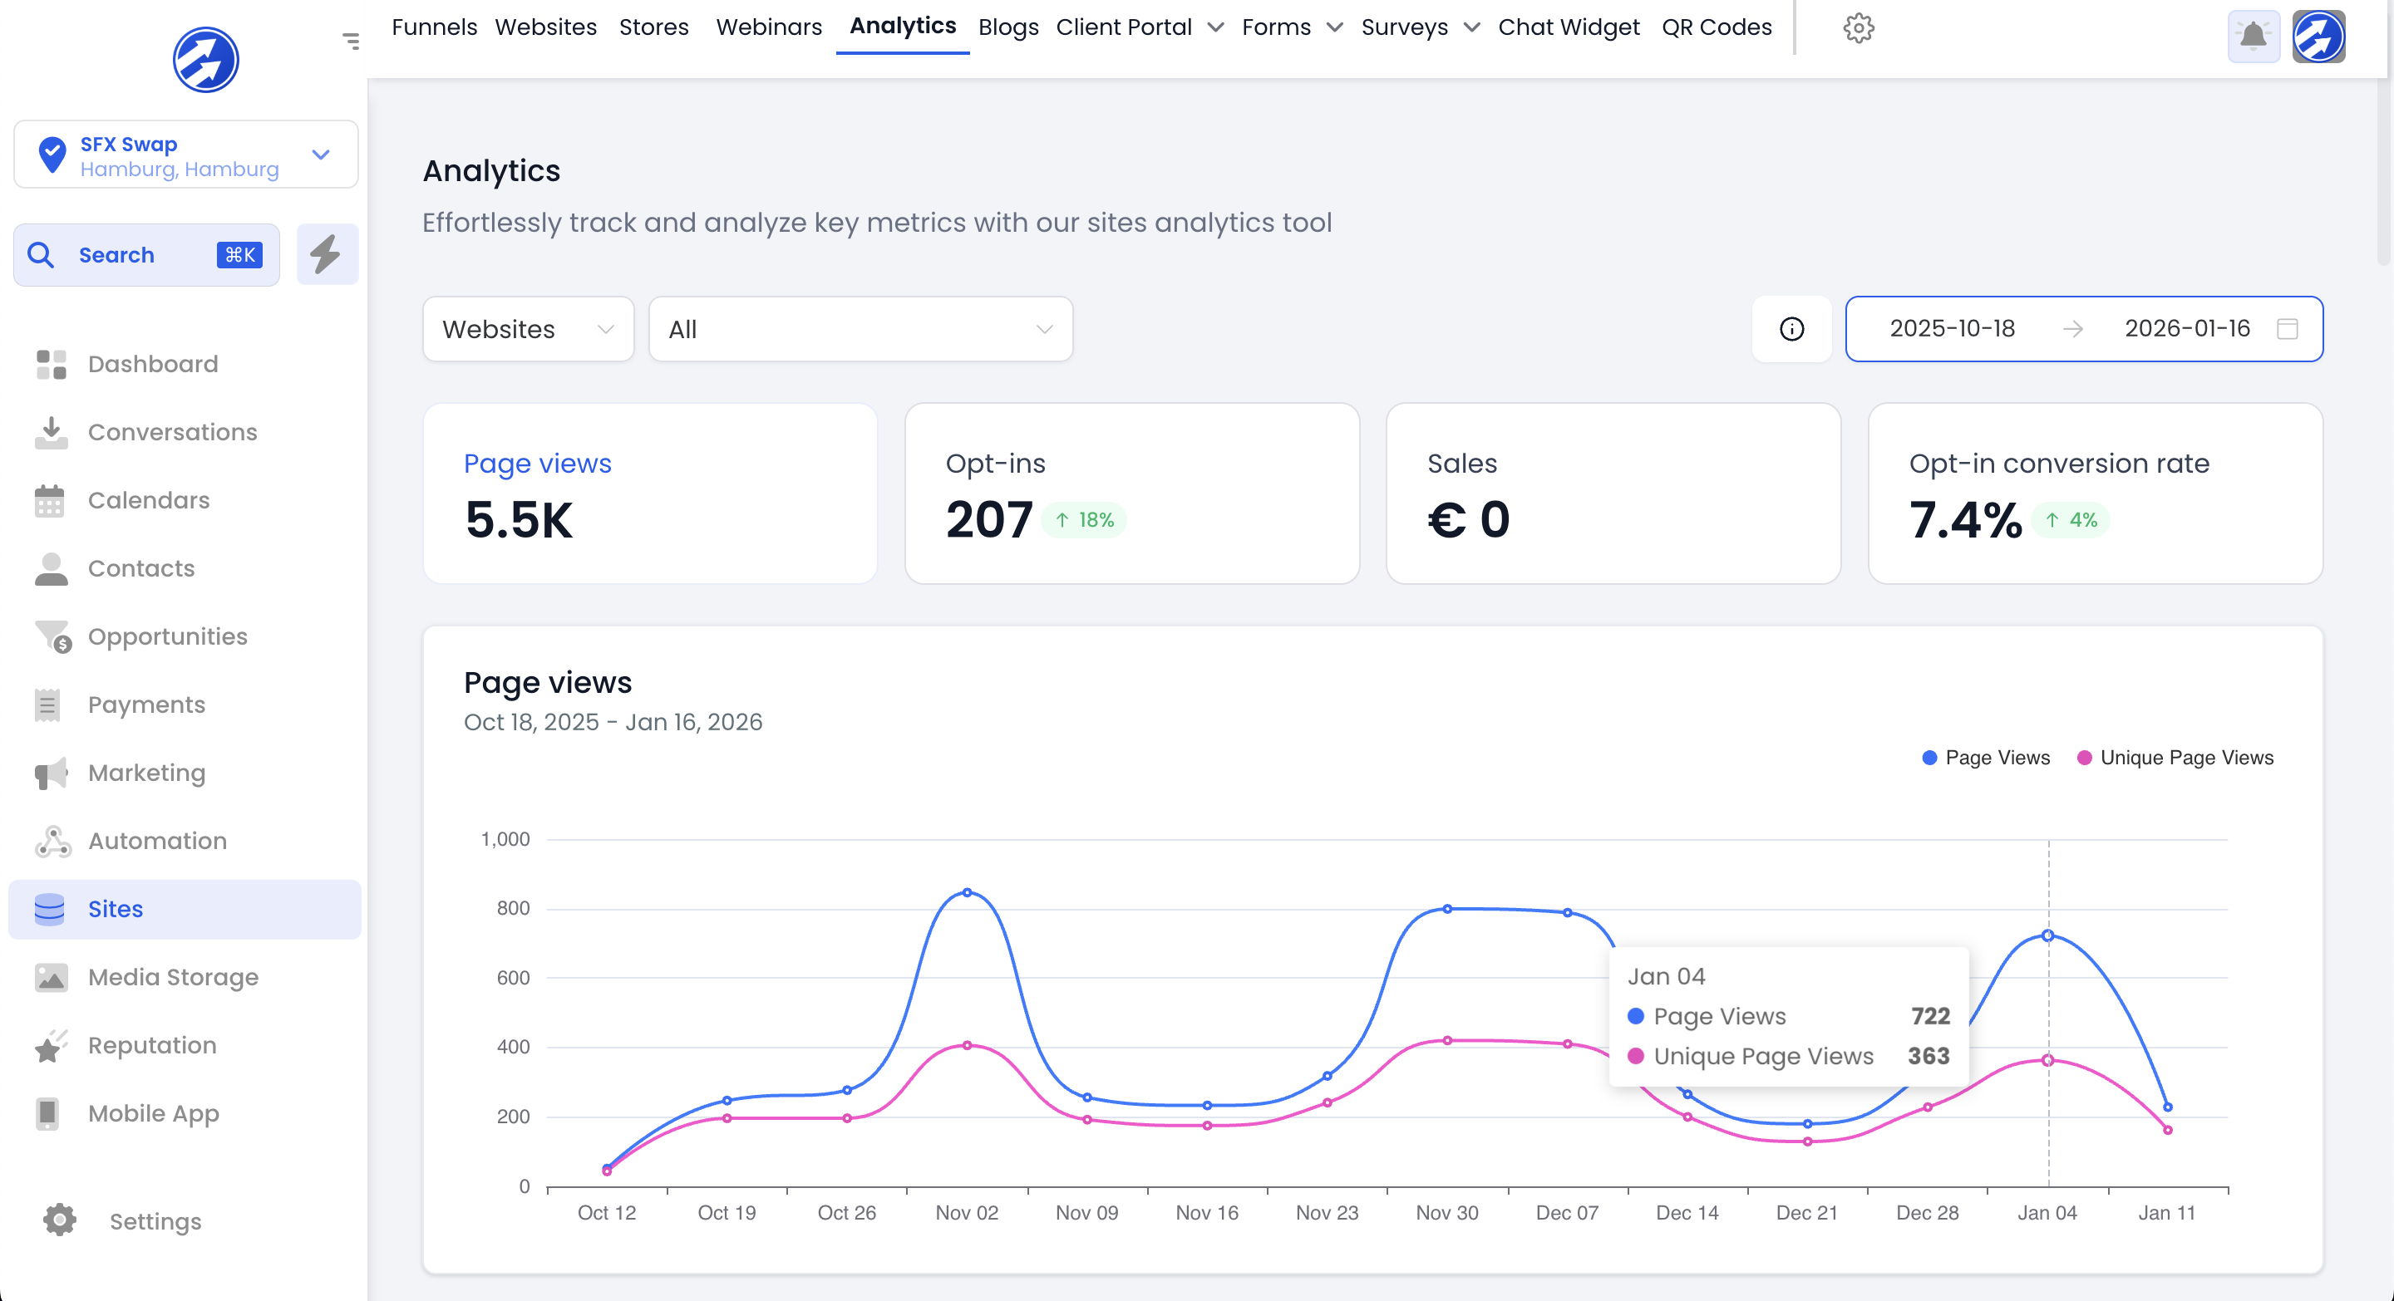Switch to the Funnels tab
Viewport: 2394px width, 1301px height.
click(x=434, y=27)
